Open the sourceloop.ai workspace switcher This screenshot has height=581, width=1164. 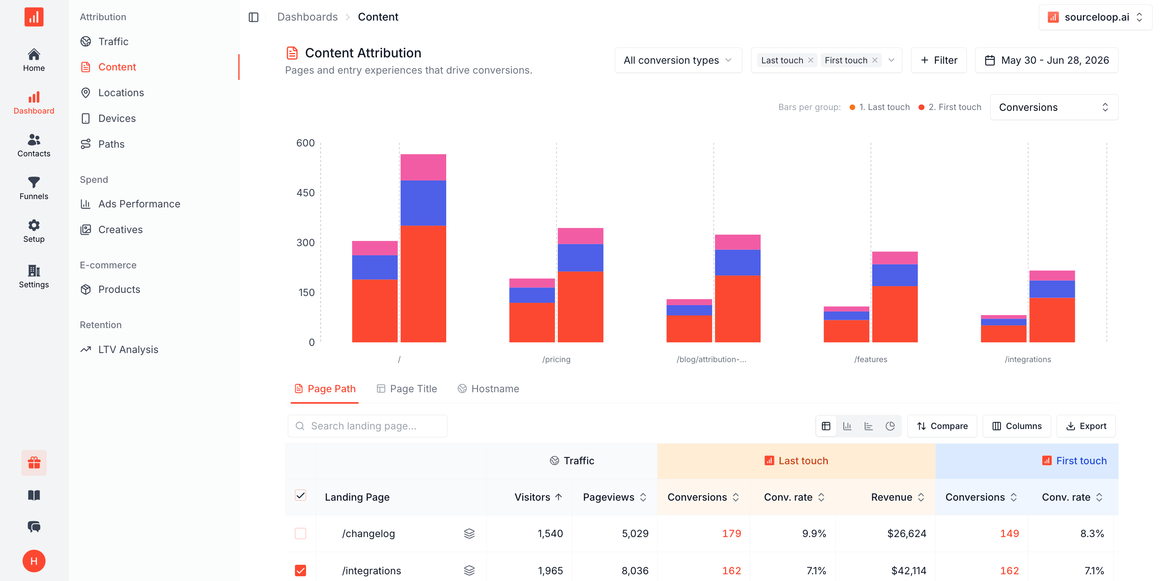click(x=1095, y=17)
